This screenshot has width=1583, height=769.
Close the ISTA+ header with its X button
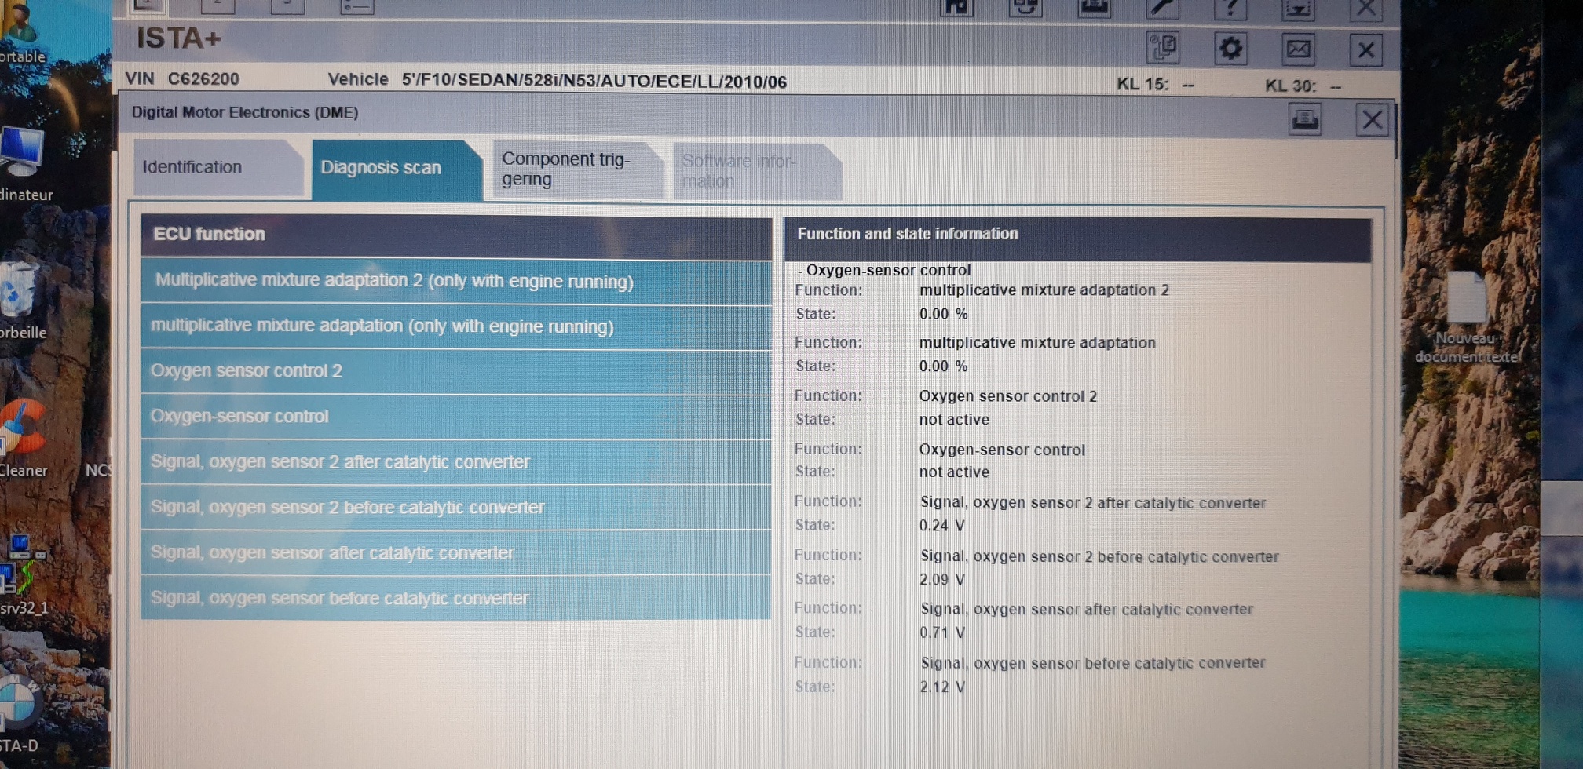pyautogui.click(x=1366, y=50)
